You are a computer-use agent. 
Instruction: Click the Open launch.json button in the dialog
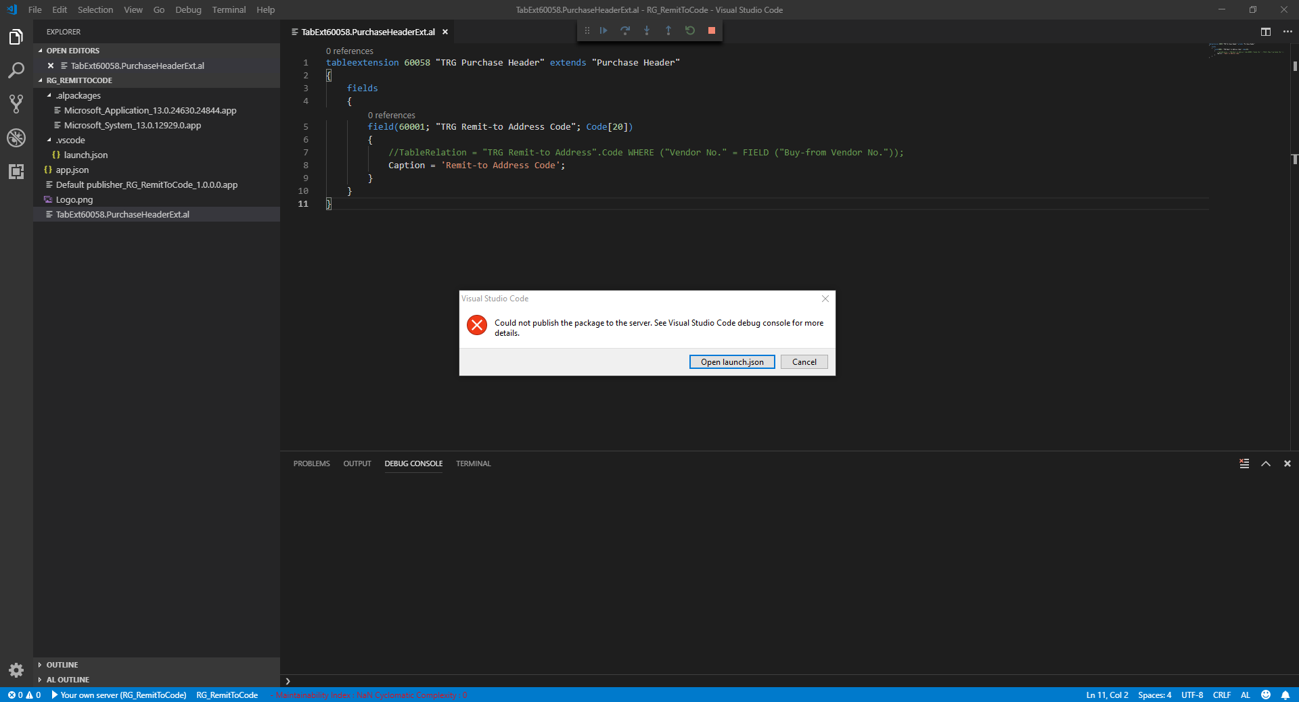click(731, 361)
